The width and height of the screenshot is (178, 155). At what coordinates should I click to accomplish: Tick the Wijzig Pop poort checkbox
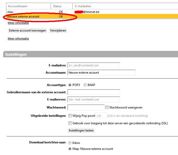coord(70,116)
